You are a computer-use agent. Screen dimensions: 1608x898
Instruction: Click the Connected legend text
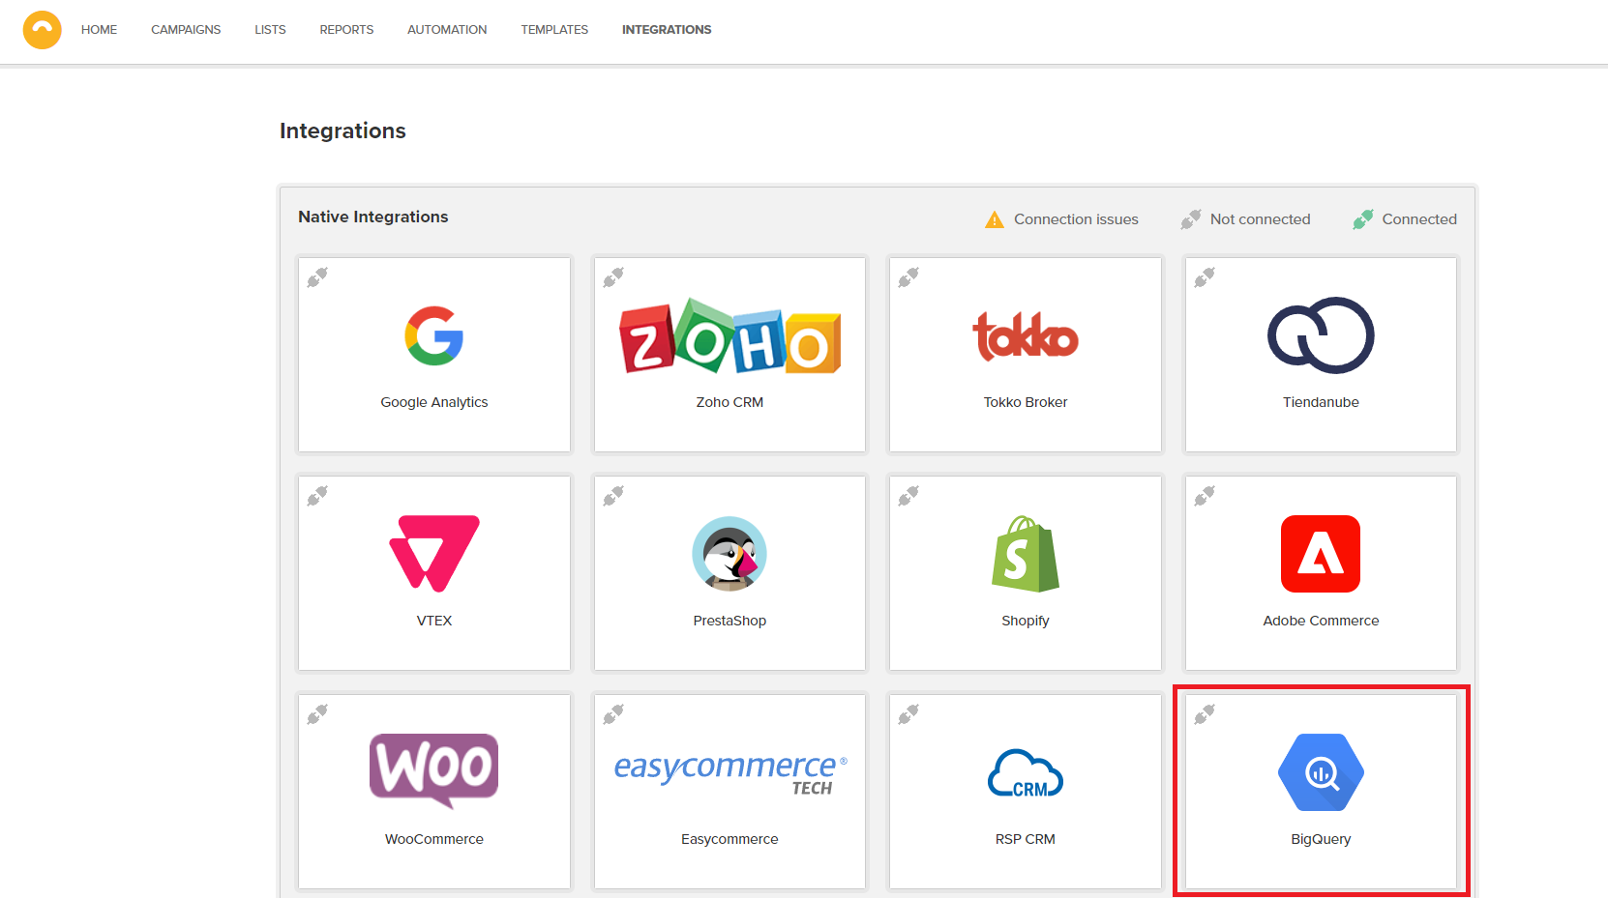[x=1419, y=219]
